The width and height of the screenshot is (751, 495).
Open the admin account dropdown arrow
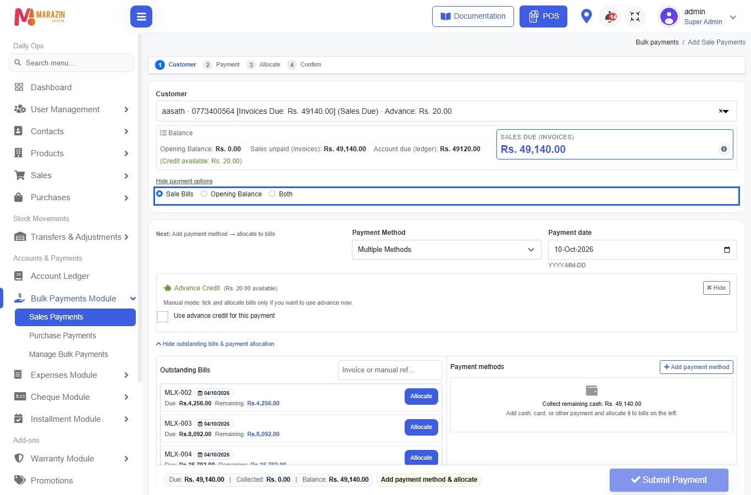coord(733,18)
